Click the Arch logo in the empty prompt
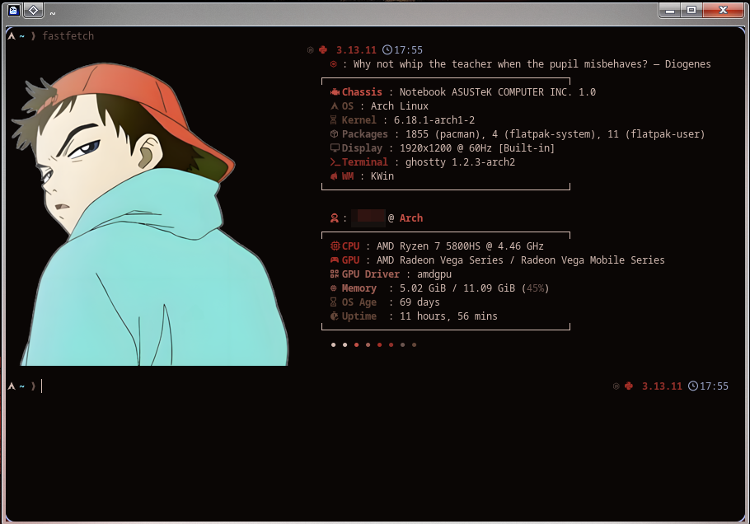This screenshot has height=524, width=750. tap(12, 386)
